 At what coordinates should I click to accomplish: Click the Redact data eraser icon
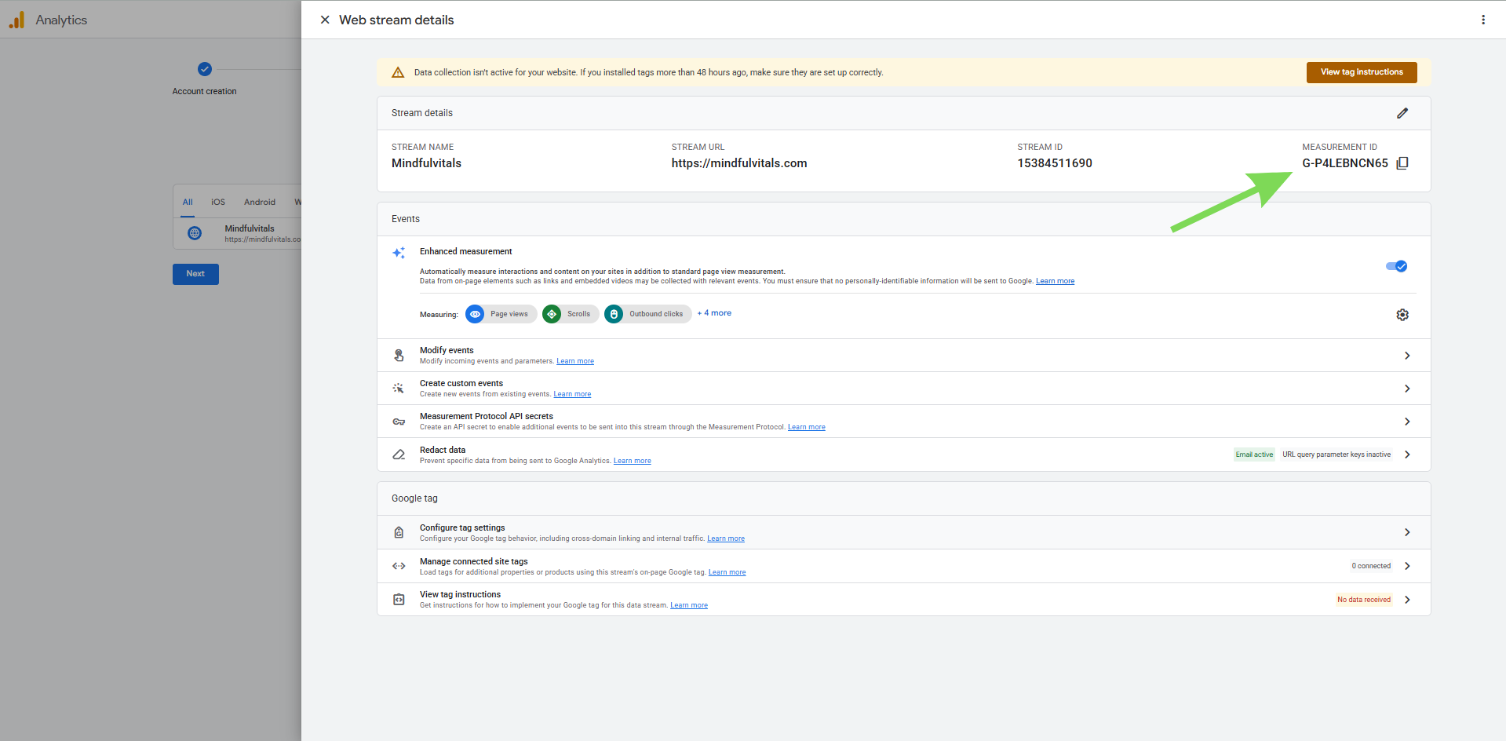pyautogui.click(x=399, y=454)
